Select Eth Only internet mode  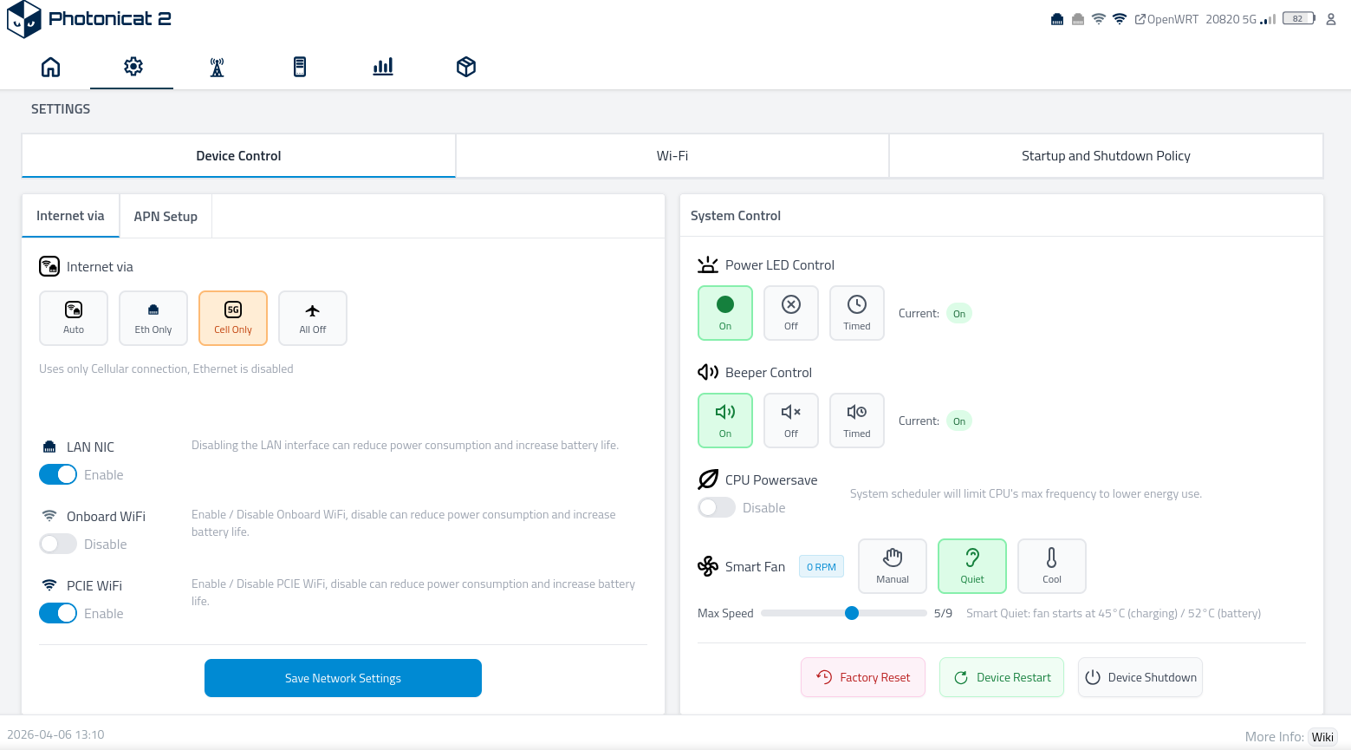pyautogui.click(x=153, y=318)
